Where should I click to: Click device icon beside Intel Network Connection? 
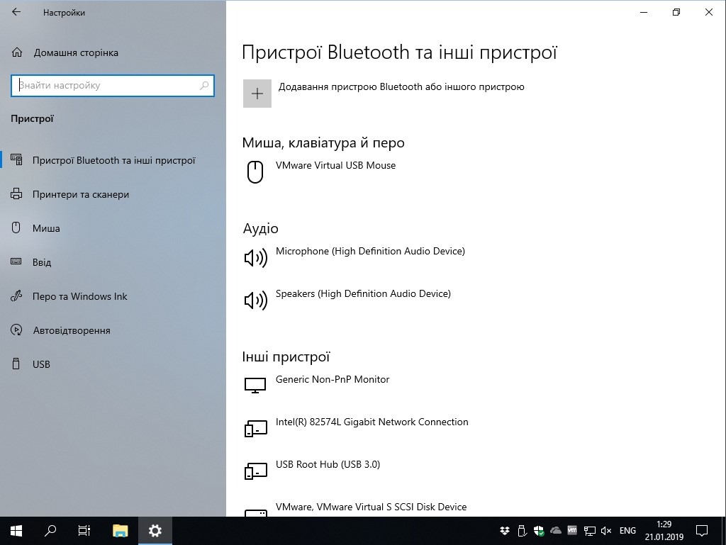(255, 428)
